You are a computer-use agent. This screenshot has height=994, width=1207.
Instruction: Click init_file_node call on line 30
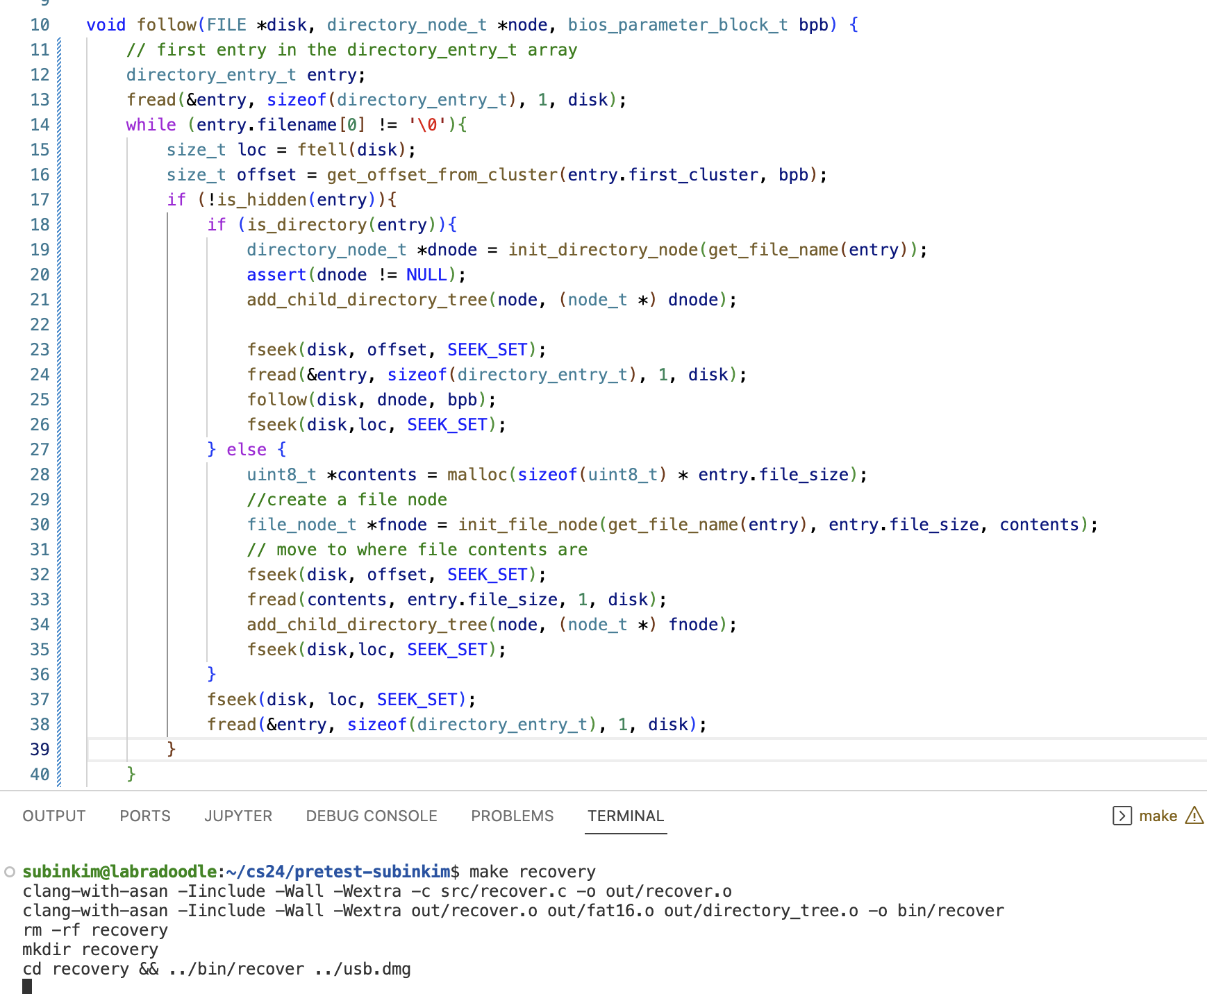527,525
